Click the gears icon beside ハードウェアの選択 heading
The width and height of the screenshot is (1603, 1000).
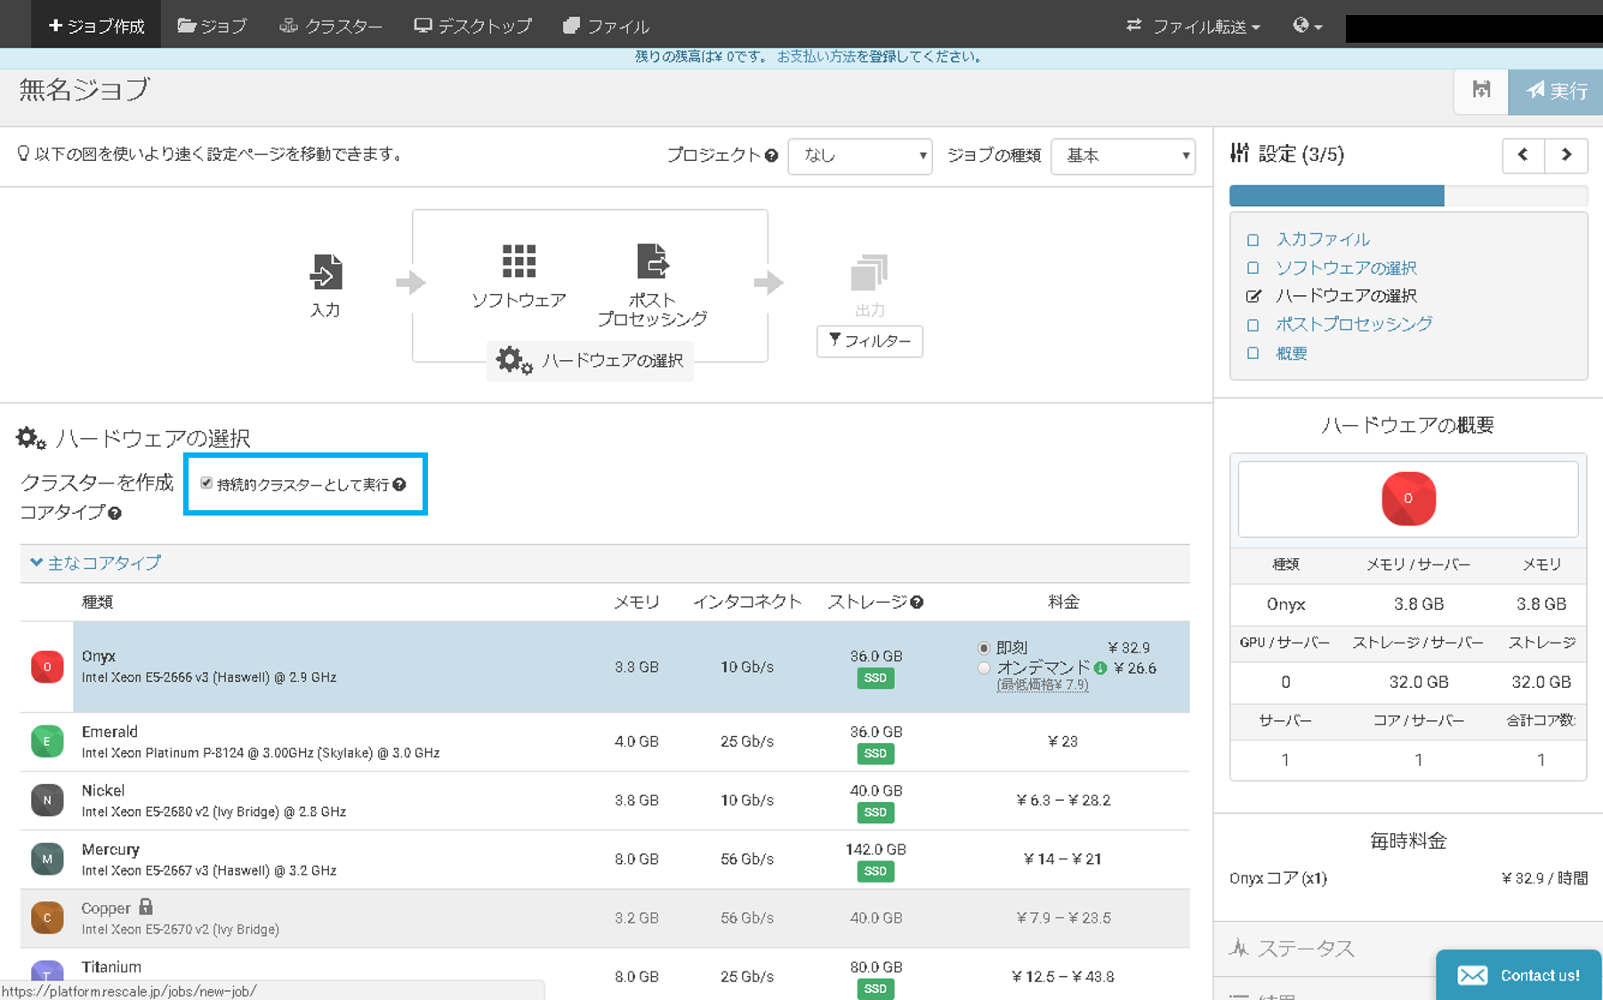(x=31, y=437)
